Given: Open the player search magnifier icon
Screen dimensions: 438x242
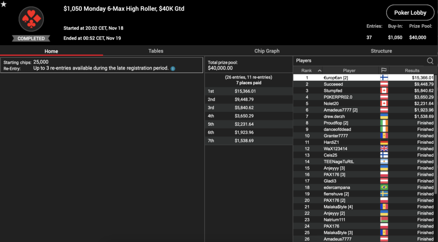Looking at the screenshot, I should pos(430,61).
